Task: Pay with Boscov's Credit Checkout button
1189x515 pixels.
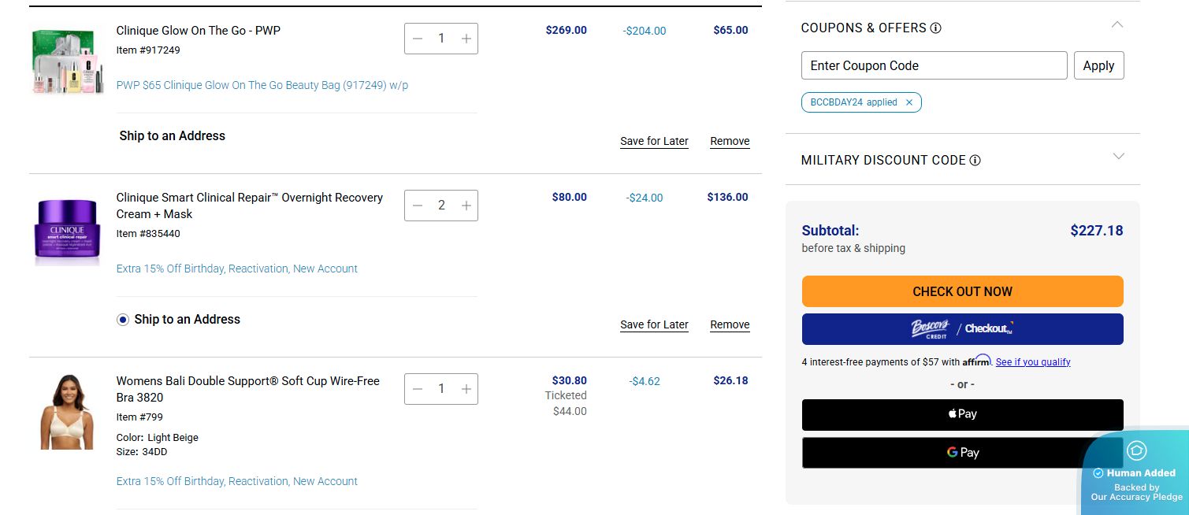Action: [x=962, y=329]
